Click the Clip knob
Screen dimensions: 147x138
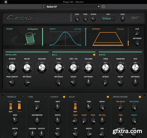pyautogui.click(x=137, y=34)
